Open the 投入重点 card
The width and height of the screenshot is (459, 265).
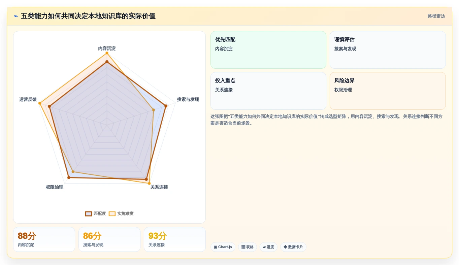click(x=268, y=91)
